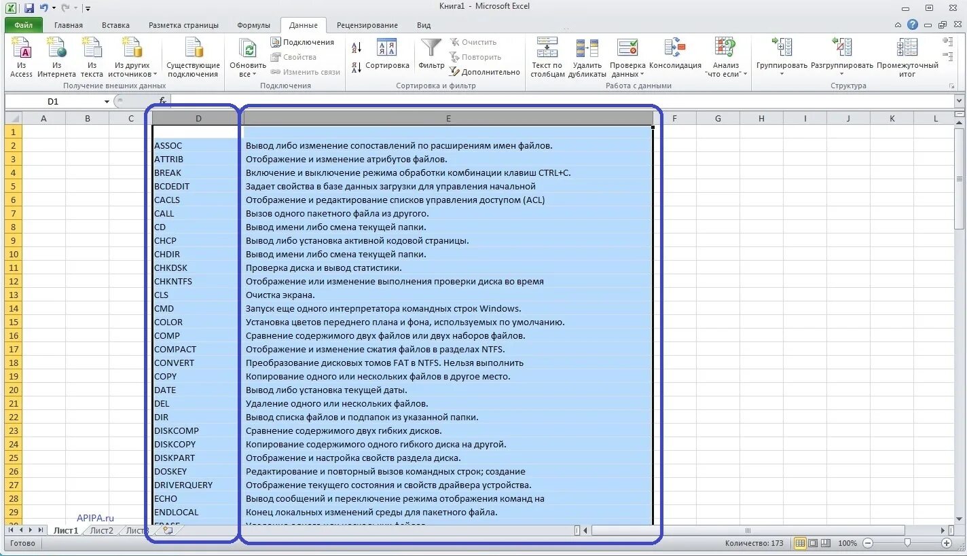Import data from the Internet
The height and width of the screenshot is (556, 967).
coord(56,58)
